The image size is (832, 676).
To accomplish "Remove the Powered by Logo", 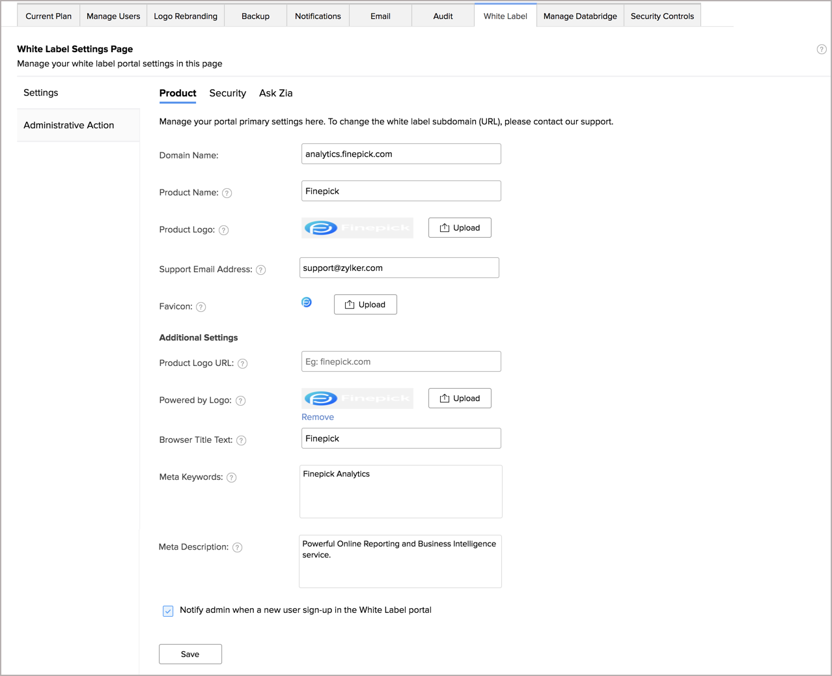I will pyautogui.click(x=318, y=417).
